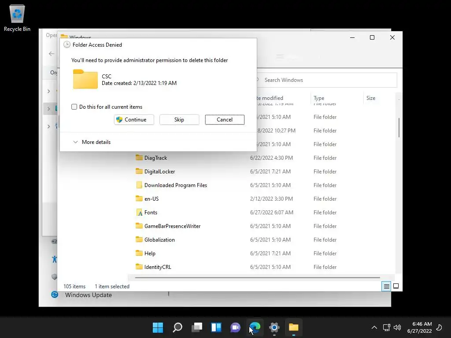This screenshot has width=451, height=338.
Task: Sort by Date modified column header
Action: pos(269,98)
